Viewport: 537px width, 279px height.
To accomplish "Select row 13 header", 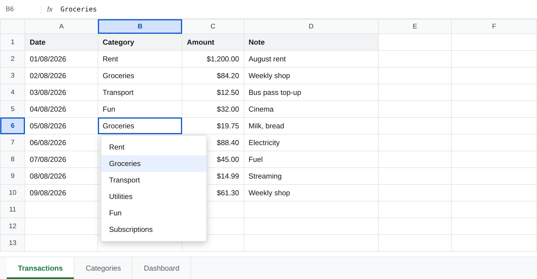I will pos(13,243).
